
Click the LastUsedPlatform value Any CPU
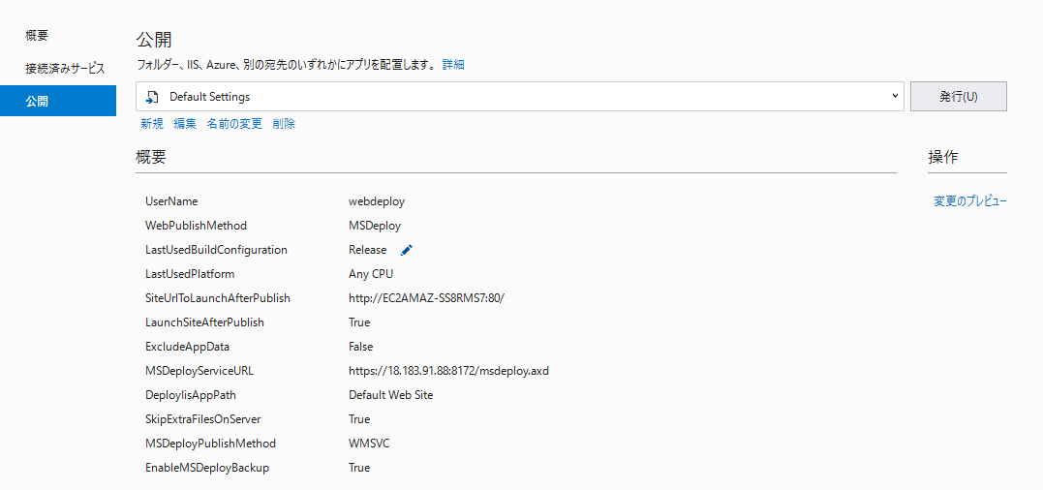(371, 274)
